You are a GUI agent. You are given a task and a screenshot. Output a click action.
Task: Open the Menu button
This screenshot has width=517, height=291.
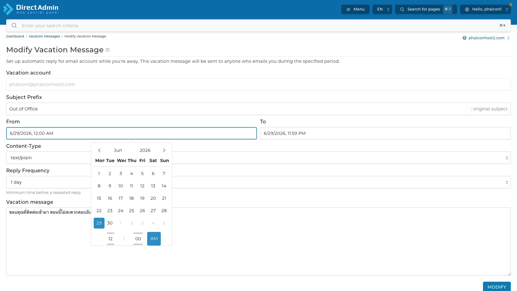tap(355, 9)
